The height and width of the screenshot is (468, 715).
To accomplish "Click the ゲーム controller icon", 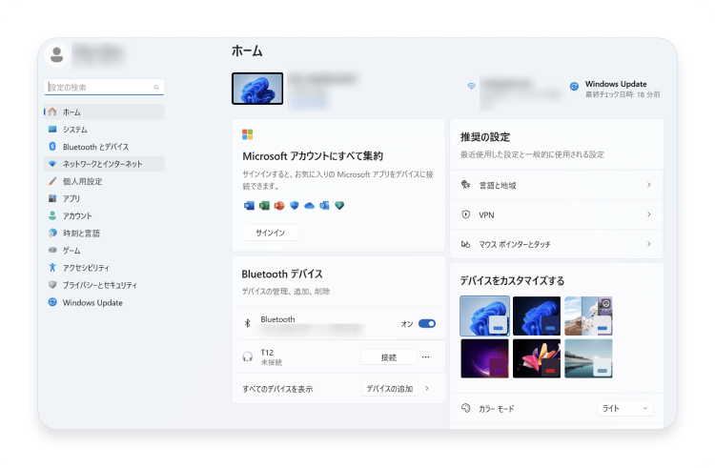I will click(52, 250).
